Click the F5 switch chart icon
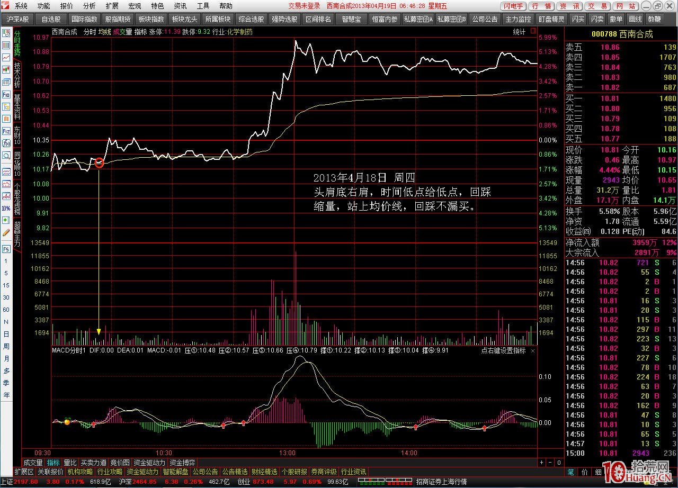Screen dimensions: 678x488 tap(6, 249)
